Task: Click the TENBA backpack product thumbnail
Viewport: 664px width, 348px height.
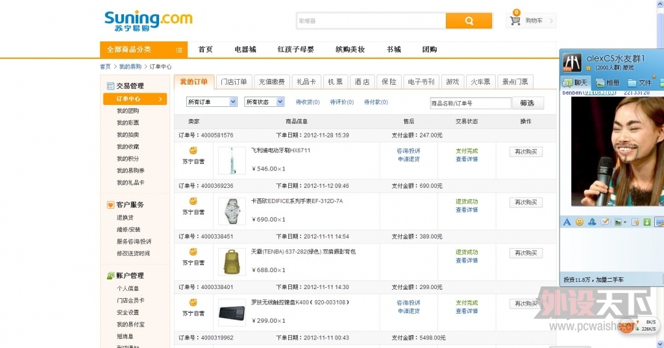Action: point(232,262)
